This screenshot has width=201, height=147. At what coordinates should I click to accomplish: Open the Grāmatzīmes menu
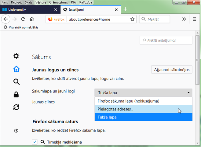[58, 2]
